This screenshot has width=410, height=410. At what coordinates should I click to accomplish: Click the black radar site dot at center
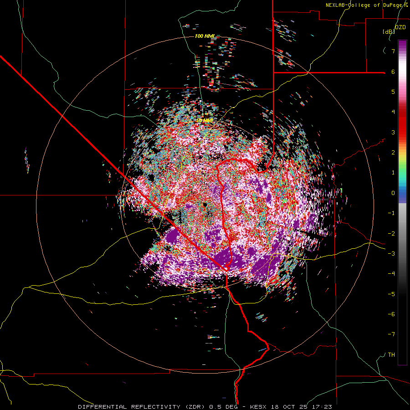205,205
